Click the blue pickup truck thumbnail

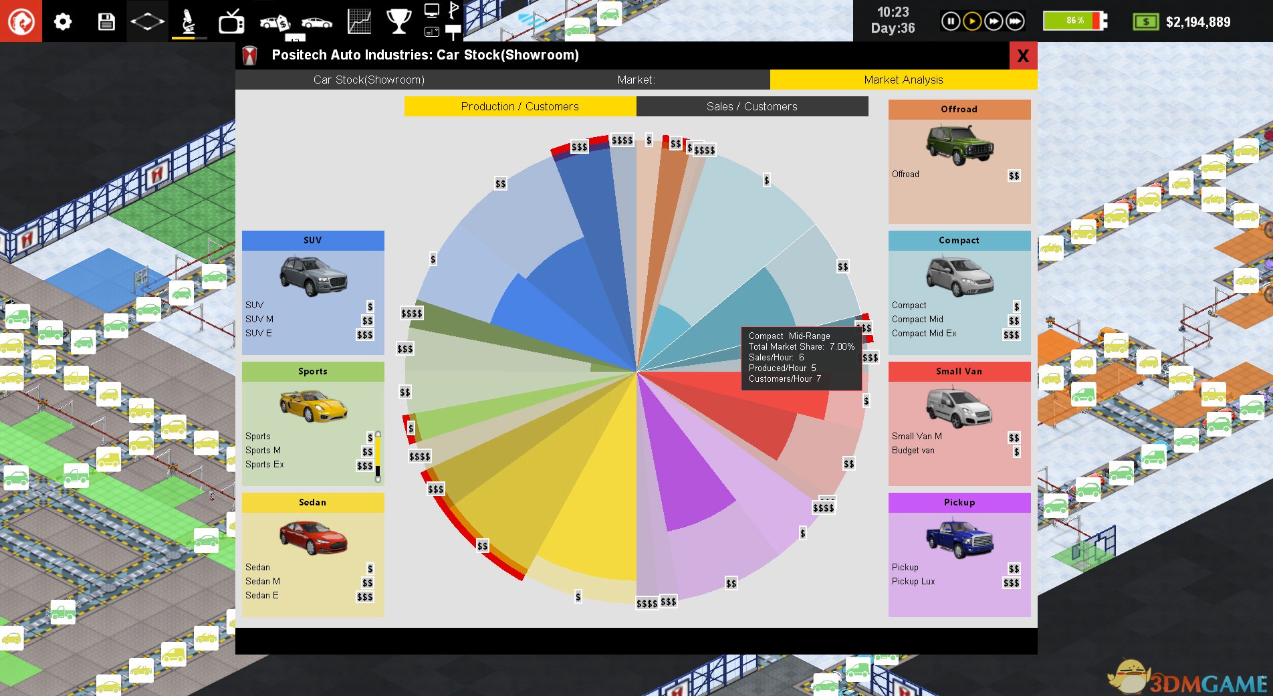pos(959,539)
